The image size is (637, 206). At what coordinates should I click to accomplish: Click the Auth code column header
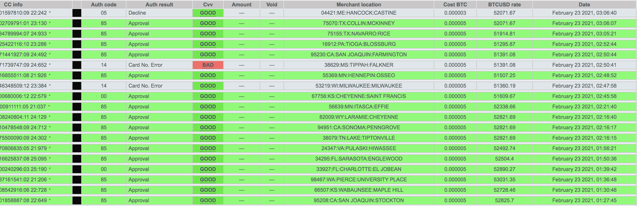(x=104, y=4)
